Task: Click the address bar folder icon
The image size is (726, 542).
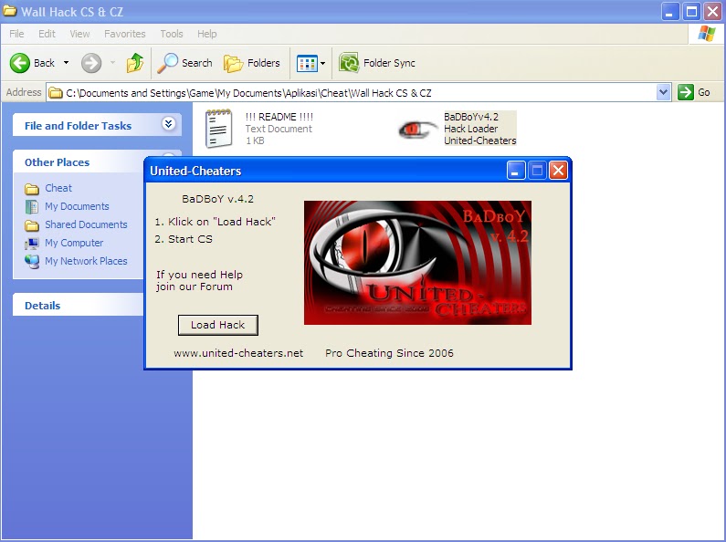Action: click(x=56, y=93)
